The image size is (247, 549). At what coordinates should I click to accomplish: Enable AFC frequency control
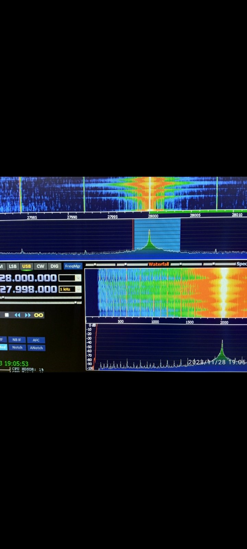click(36, 340)
